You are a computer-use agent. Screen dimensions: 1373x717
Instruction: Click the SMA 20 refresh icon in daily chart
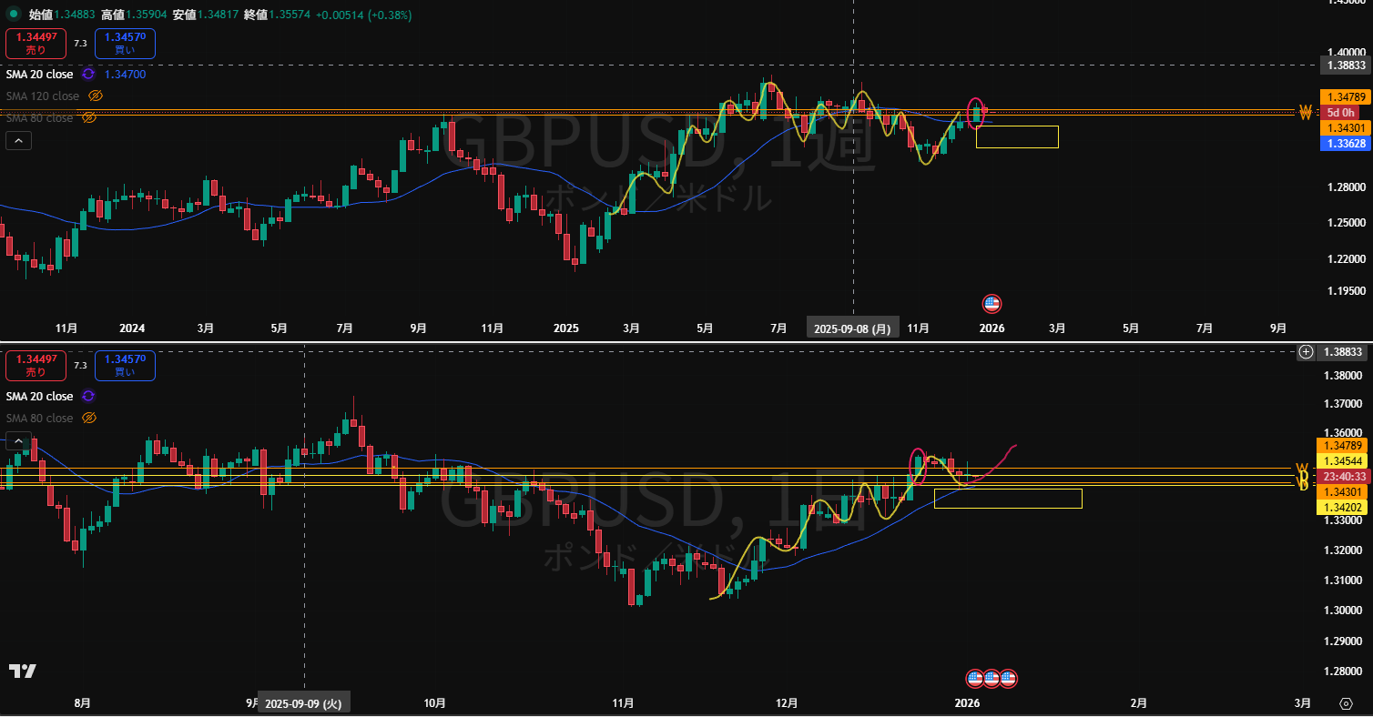(88, 396)
